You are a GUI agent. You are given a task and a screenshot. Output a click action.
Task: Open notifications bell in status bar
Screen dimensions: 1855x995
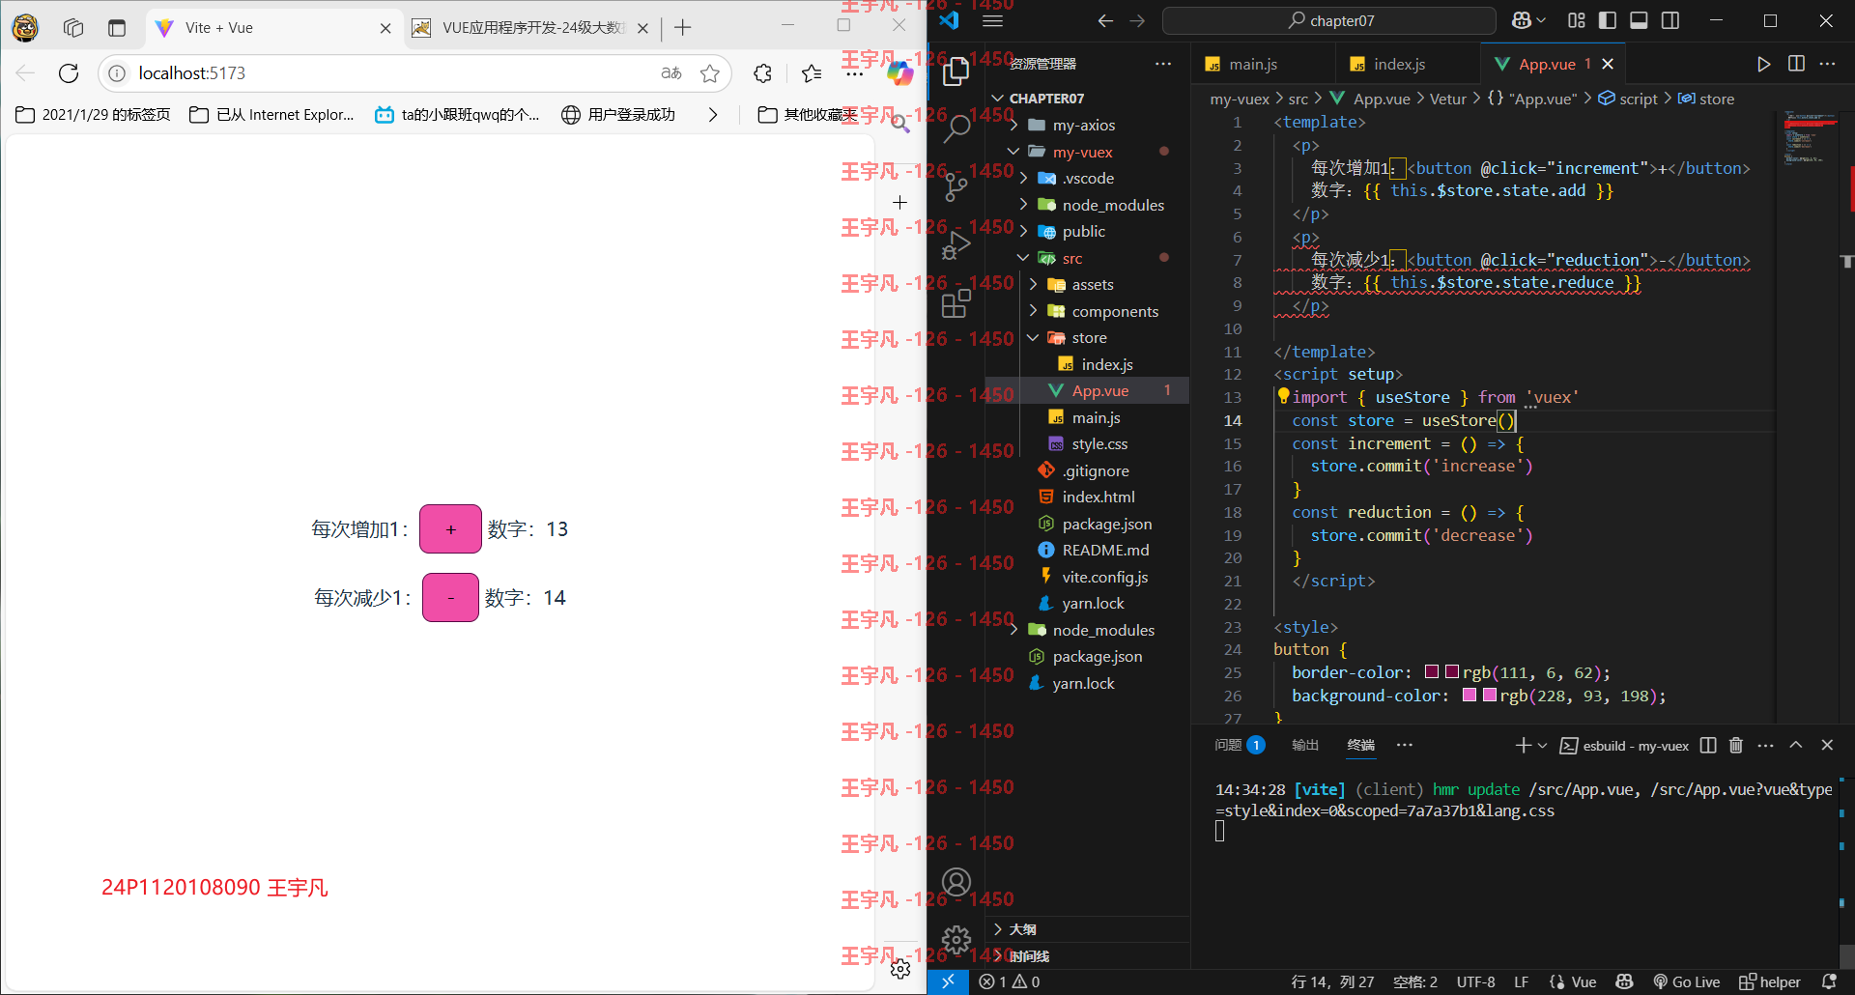point(1829,981)
